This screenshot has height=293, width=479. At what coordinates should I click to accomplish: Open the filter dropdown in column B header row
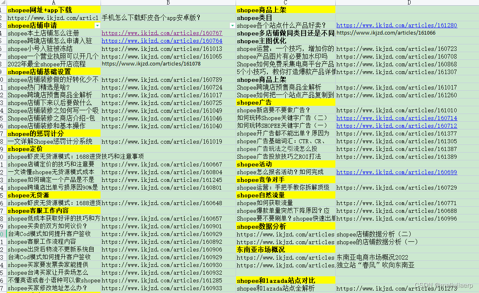(x=232, y=25)
